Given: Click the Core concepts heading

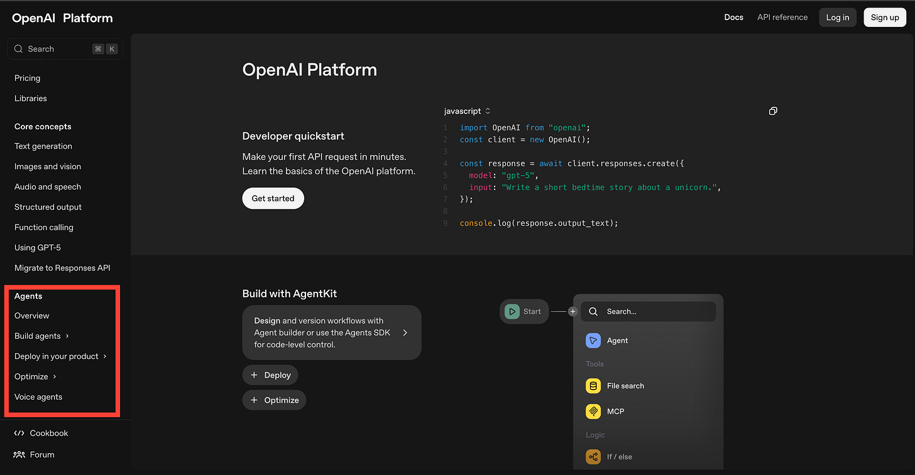Looking at the screenshot, I should point(43,126).
